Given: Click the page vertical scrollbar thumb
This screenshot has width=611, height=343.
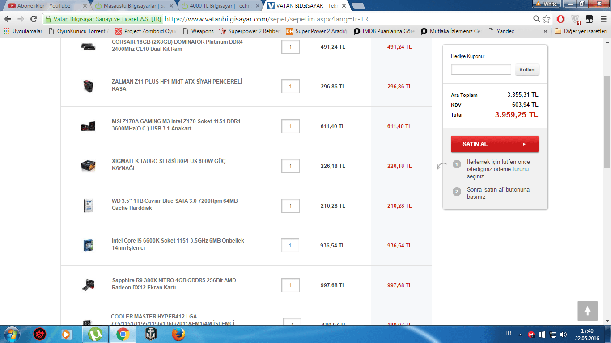Looking at the screenshot, I should click(607, 121).
